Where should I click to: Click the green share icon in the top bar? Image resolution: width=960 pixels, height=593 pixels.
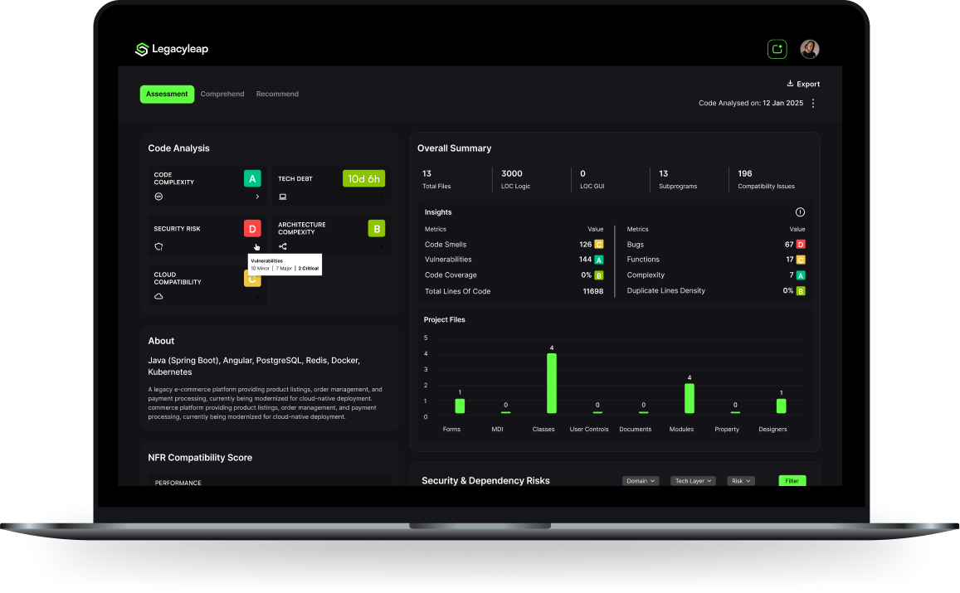point(777,49)
